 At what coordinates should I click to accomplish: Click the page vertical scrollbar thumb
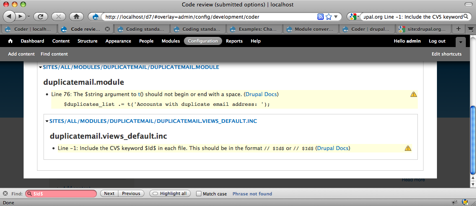473,140
